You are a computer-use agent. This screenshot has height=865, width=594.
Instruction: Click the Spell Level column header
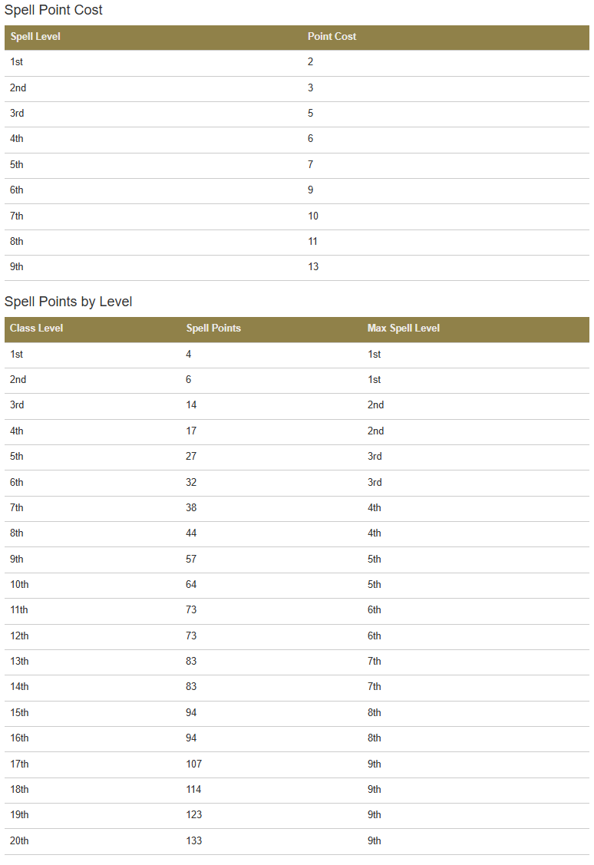pos(35,36)
